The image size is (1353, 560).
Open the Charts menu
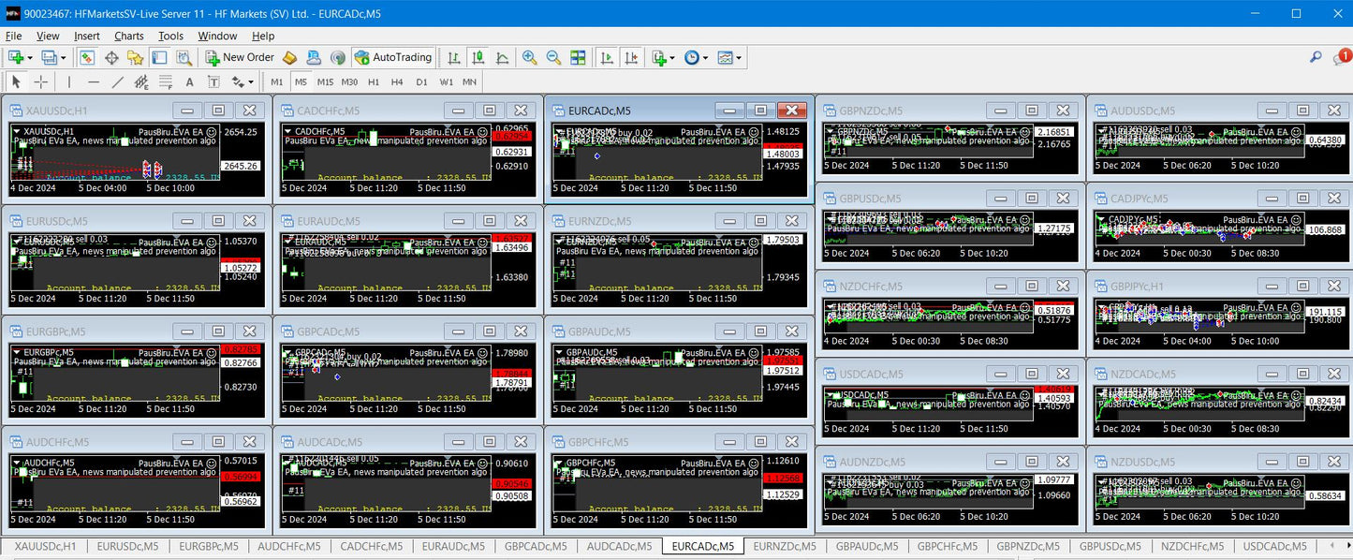[128, 36]
